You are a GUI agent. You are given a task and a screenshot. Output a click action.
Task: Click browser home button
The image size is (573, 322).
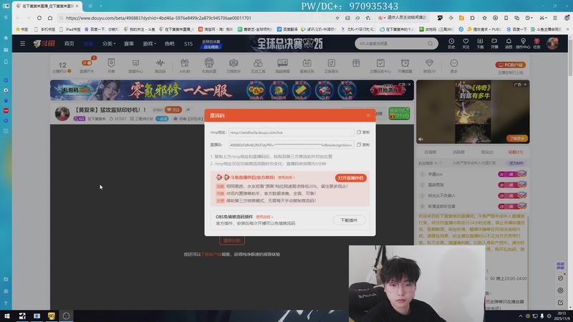(50, 18)
